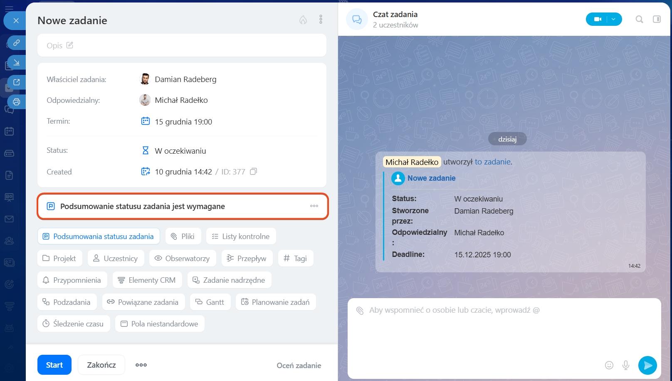Record a voice message with the microphone icon
Viewport: 672px width, 381px height.
[626, 365]
